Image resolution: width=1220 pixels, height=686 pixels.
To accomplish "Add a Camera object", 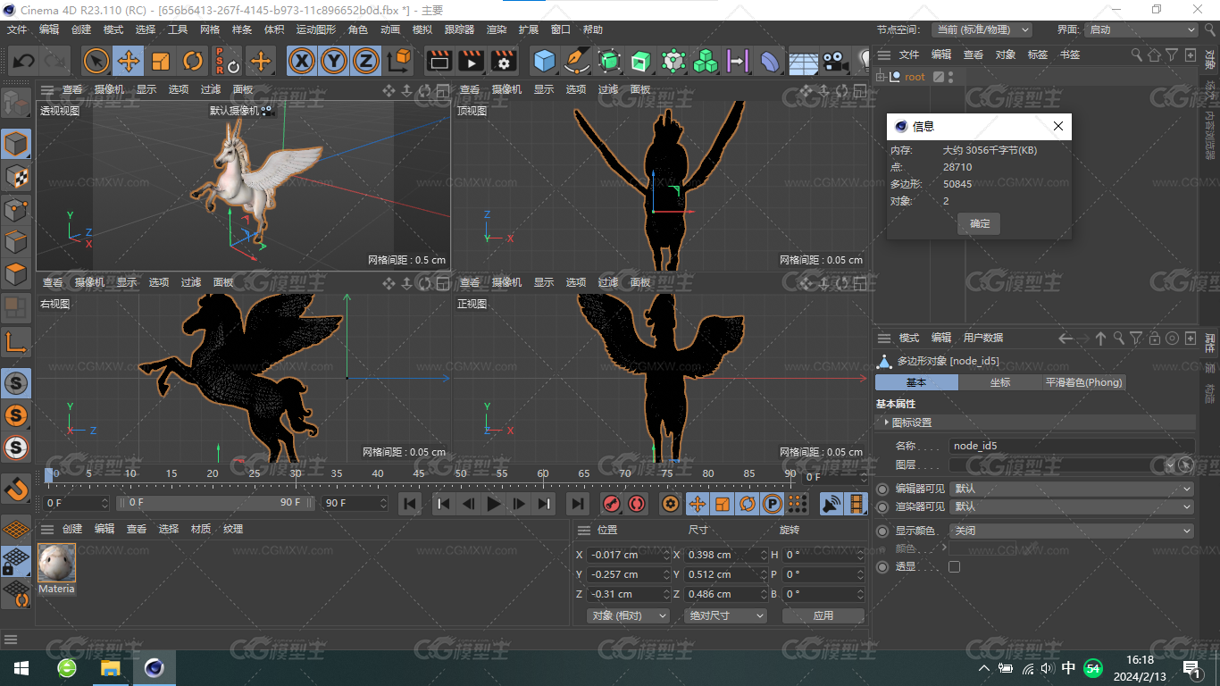I will tap(835, 61).
